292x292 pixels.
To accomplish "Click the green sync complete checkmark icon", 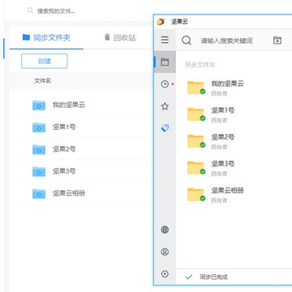I will coord(189,277).
